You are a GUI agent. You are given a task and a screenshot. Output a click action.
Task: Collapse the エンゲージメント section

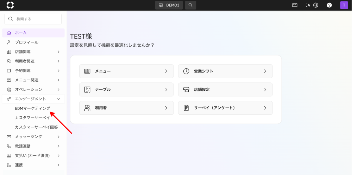[x=33, y=99]
